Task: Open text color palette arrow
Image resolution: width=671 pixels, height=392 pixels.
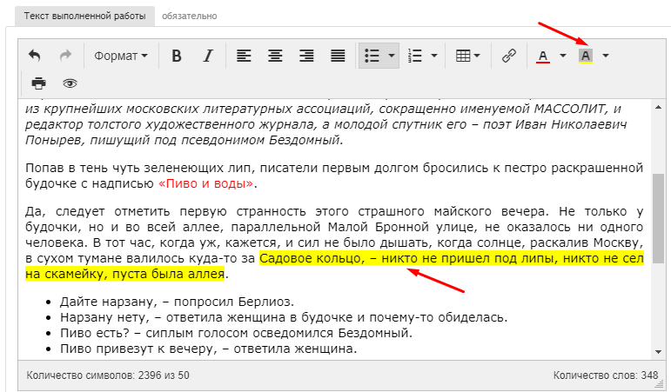Action: (563, 56)
